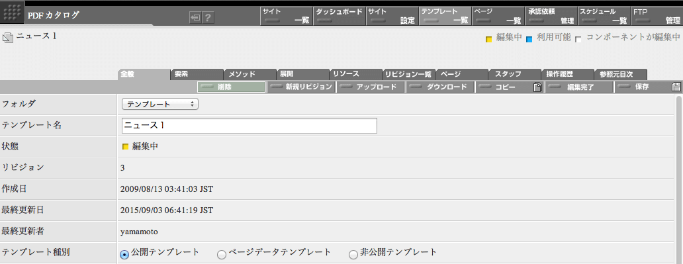This screenshot has width=683, height=264.
Task: Open サイト設定 in the top navigation
Action: 392,16
